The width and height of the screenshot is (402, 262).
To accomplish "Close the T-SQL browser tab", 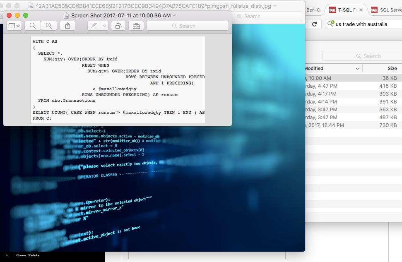I will (x=361, y=10).
